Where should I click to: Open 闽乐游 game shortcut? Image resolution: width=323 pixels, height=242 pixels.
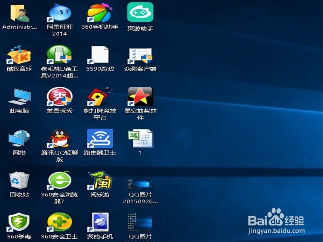(x=100, y=181)
